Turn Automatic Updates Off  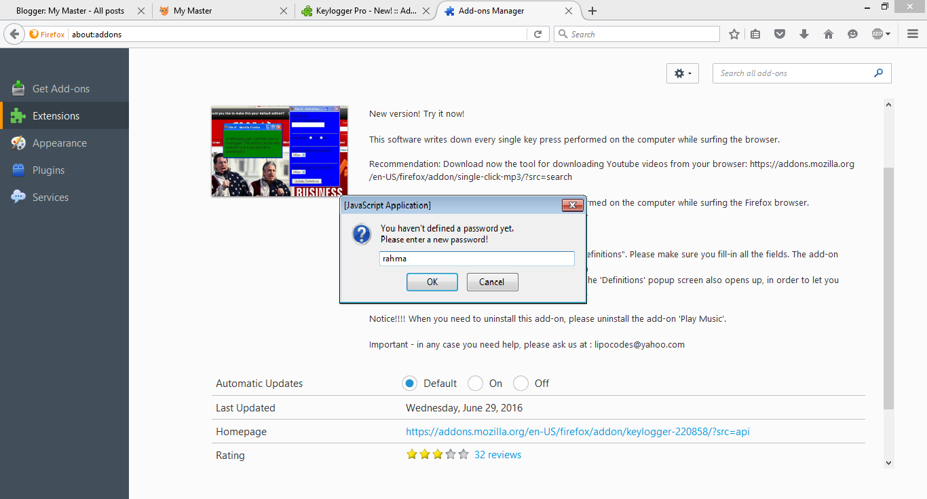coord(521,384)
